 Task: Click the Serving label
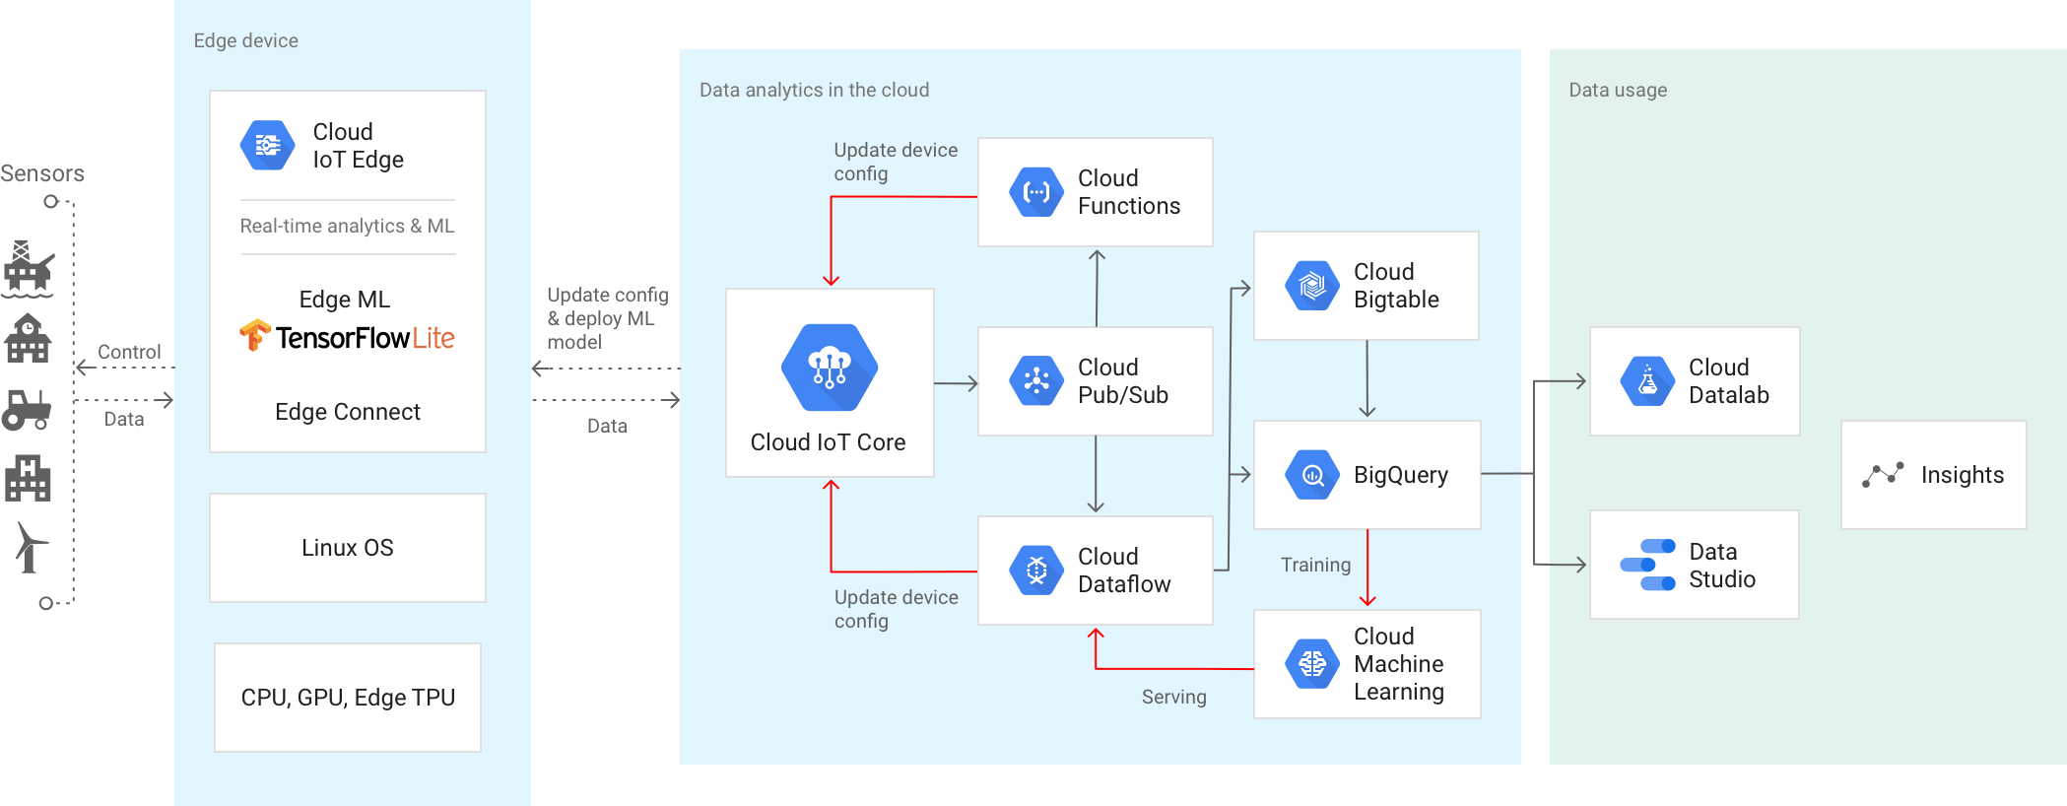(x=1173, y=697)
